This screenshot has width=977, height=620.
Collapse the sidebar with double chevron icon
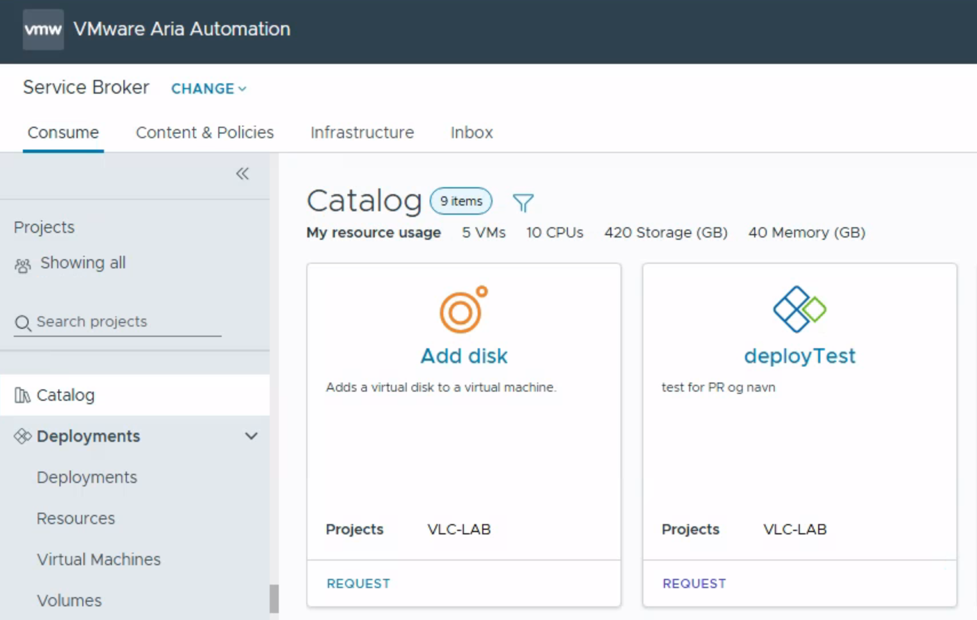click(x=243, y=174)
